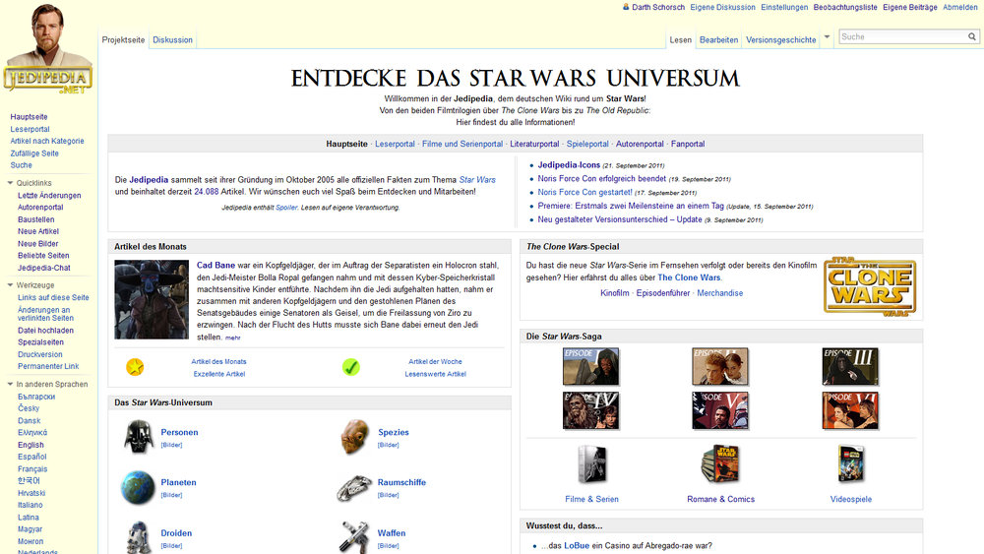Open Einstellungen in the user menu

coord(784,7)
